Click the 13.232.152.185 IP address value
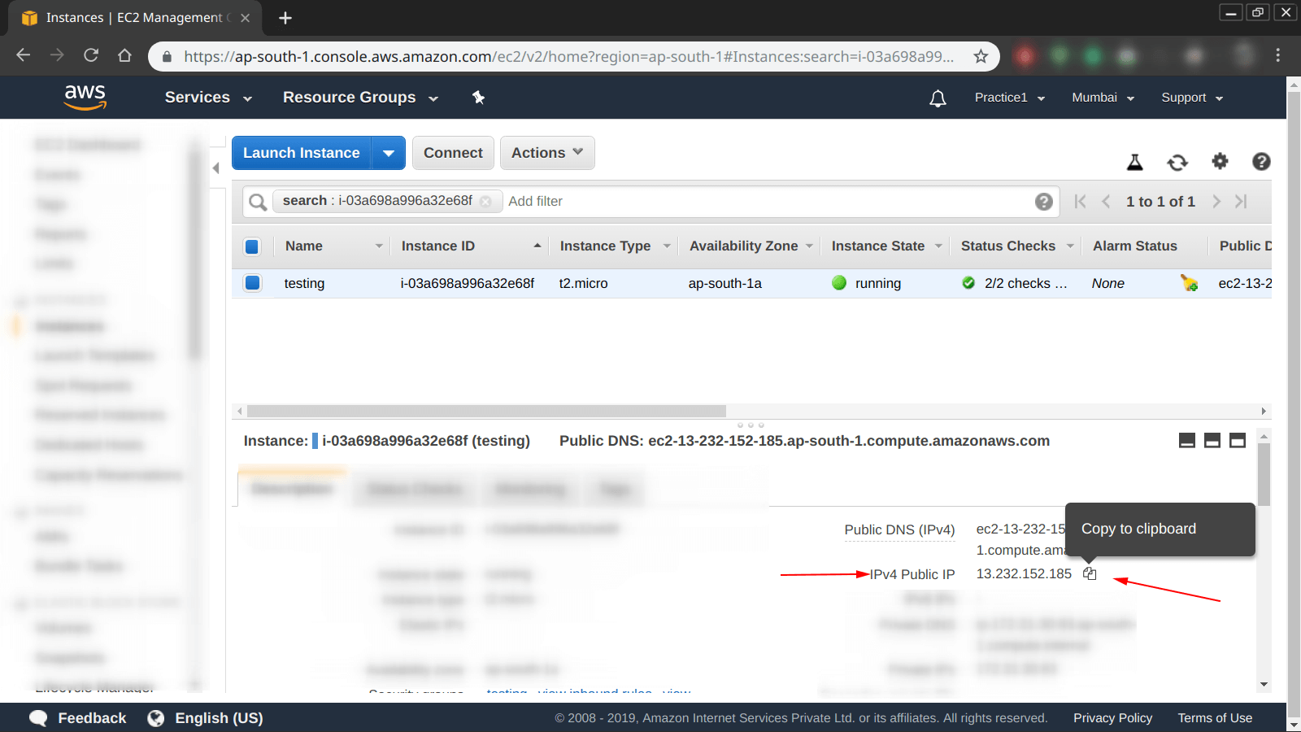The height and width of the screenshot is (732, 1301). coord(1024,573)
